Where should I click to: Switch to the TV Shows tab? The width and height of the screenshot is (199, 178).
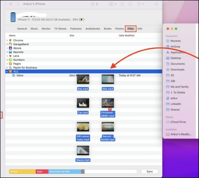[60, 28]
